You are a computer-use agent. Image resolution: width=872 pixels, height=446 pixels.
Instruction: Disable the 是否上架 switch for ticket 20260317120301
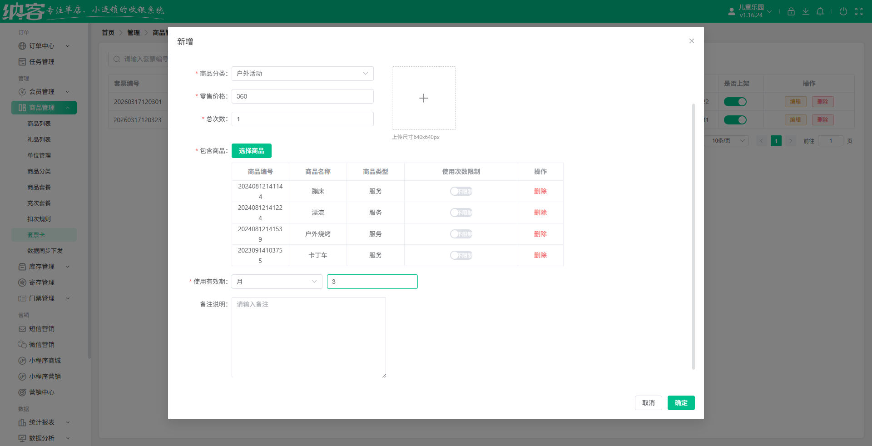[735, 102]
